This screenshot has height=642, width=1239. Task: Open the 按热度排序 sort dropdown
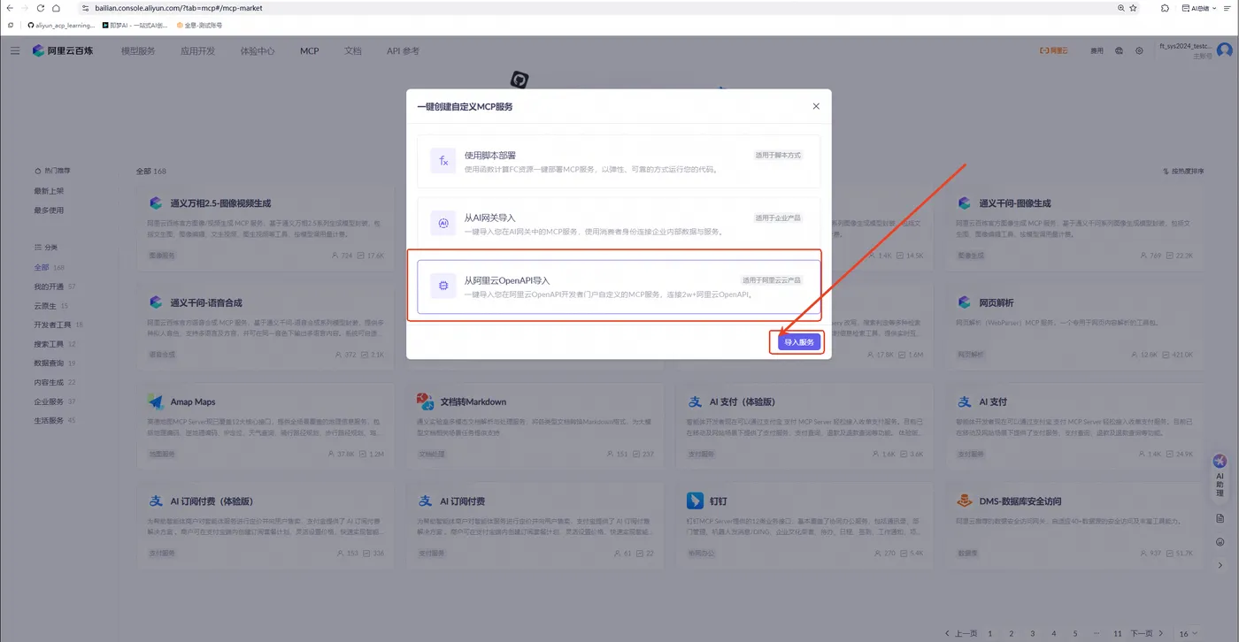(x=1183, y=171)
